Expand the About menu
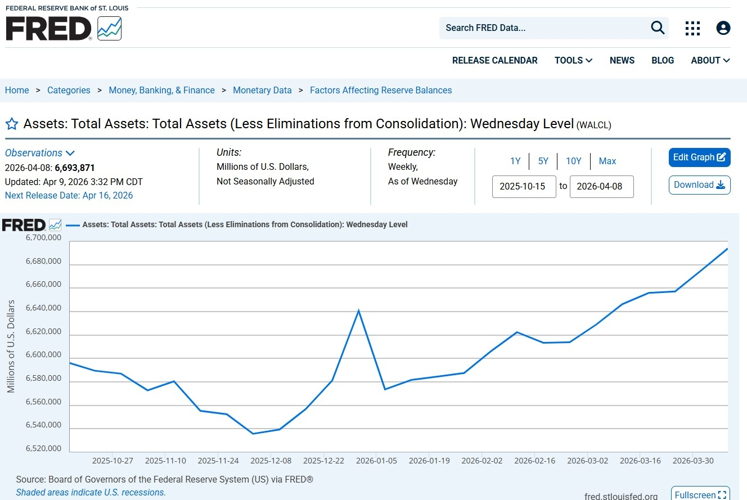 point(710,60)
